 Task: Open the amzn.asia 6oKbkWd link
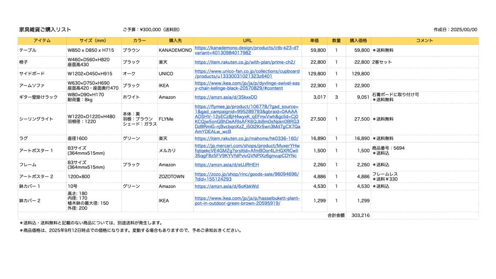[226, 186]
